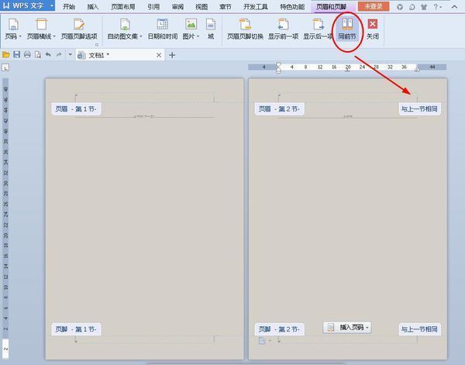Viewport: 465px width, 365px height.
Task: Click the right indent marker on ruler
Action: pos(417,70)
